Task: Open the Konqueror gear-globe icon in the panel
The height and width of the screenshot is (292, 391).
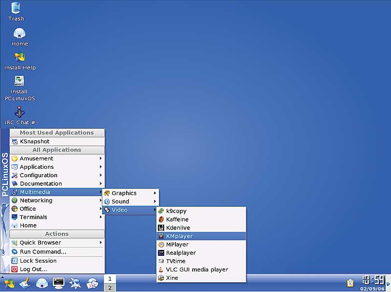Action: tap(75, 284)
